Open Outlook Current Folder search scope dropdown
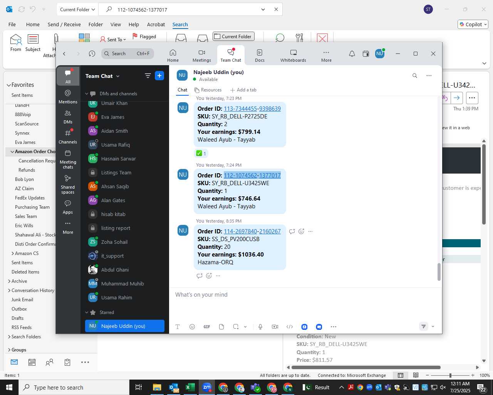The width and height of the screenshot is (493, 395). (77, 9)
